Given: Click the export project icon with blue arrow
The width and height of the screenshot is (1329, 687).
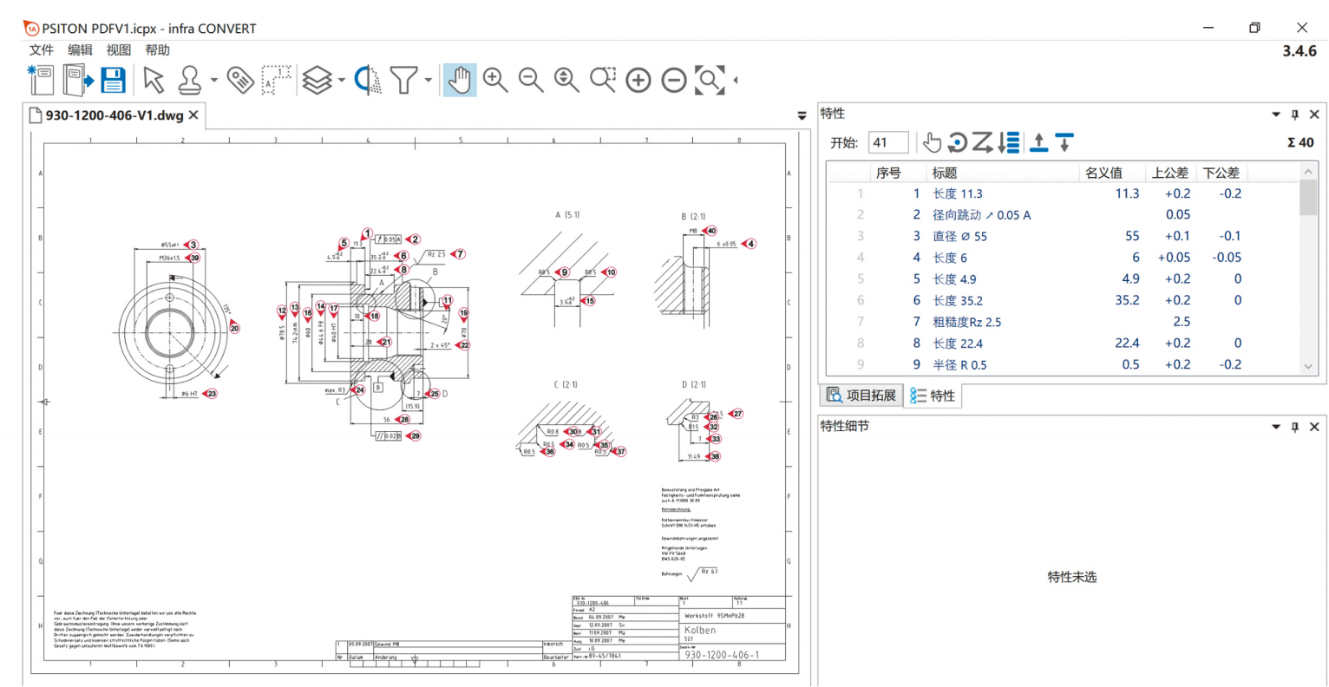Looking at the screenshot, I should tap(77, 80).
